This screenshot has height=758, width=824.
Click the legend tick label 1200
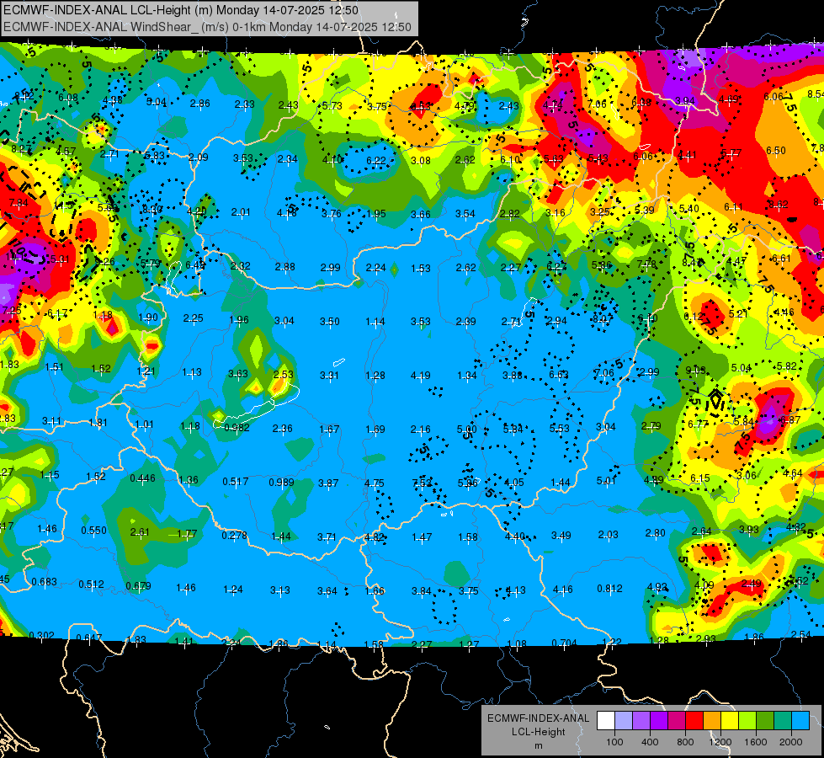click(x=720, y=742)
